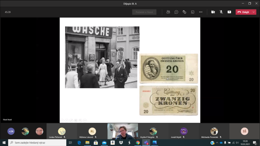This screenshot has width=260, height=146.
Task: Select Michaela Prosecká participant tile
Action: 214,131
